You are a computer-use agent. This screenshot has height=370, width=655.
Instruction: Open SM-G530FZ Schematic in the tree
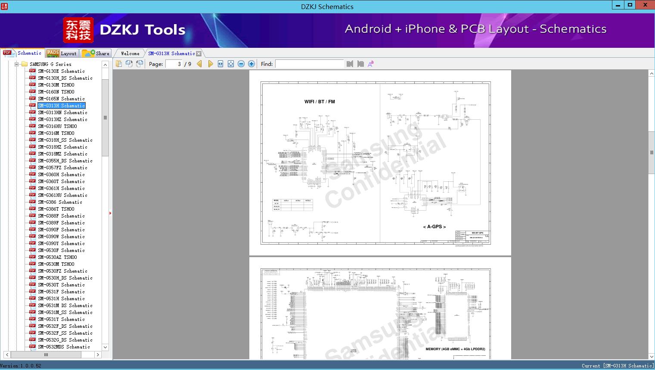[x=62, y=271]
